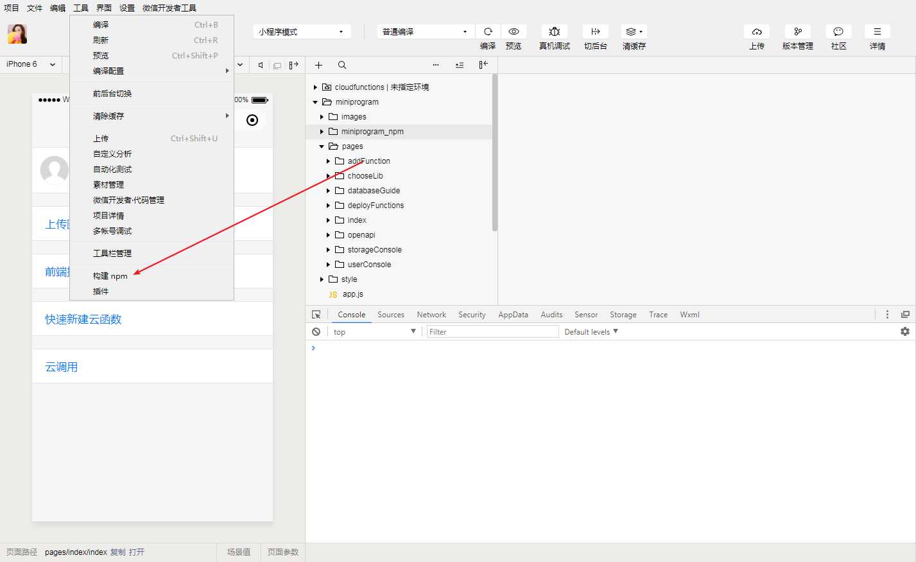Switch to the Network tab
The height and width of the screenshot is (562, 916).
pyautogui.click(x=431, y=315)
